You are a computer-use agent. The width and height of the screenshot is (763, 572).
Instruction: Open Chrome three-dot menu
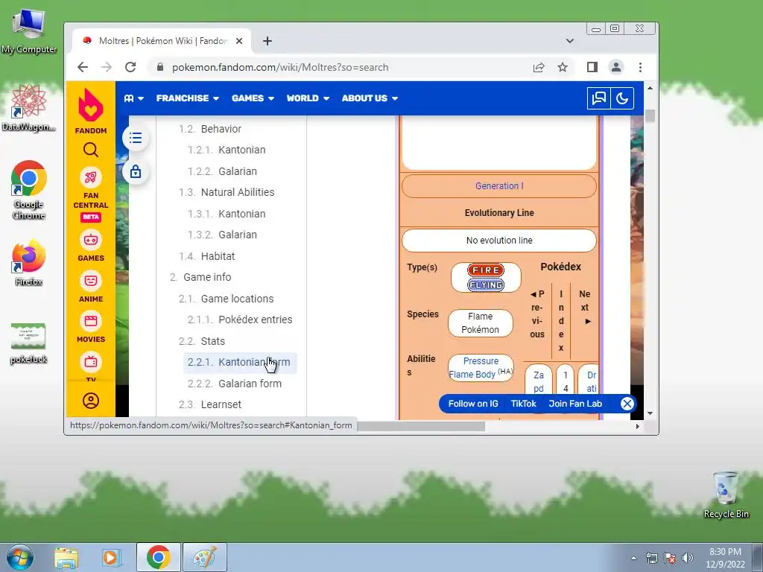pyautogui.click(x=640, y=67)
